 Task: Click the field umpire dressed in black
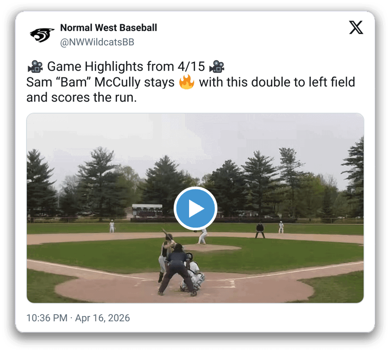click(x=260, y=230)
